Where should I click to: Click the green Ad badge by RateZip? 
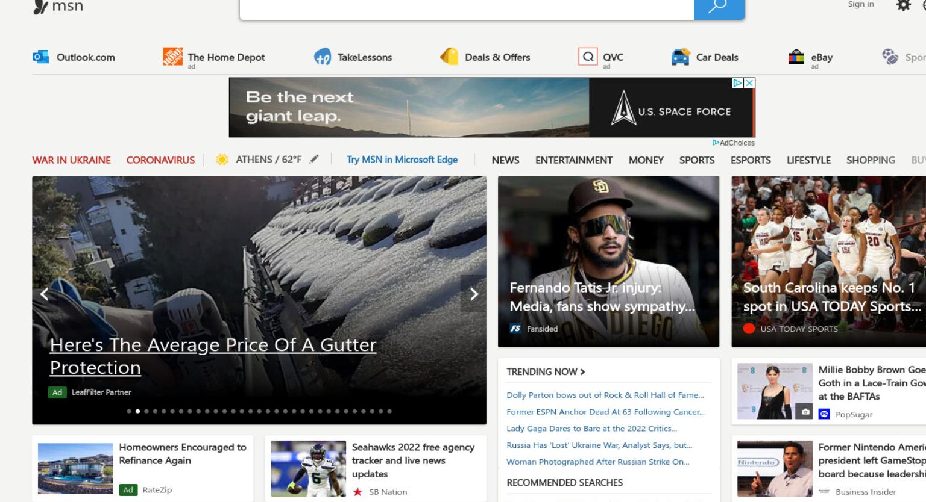click(x=128, y=490)
